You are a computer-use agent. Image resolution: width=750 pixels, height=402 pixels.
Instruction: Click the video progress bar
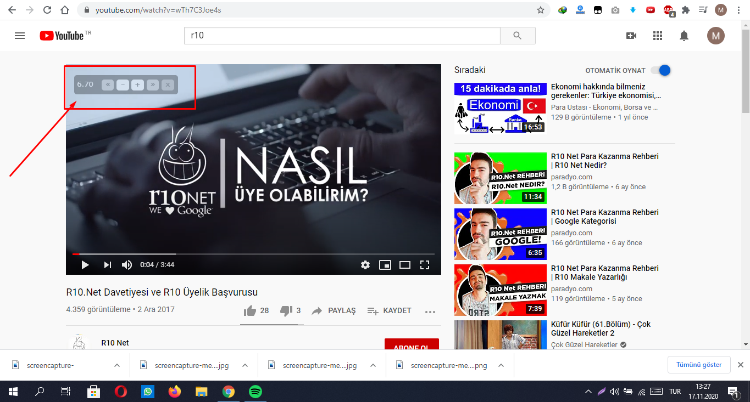253,254
